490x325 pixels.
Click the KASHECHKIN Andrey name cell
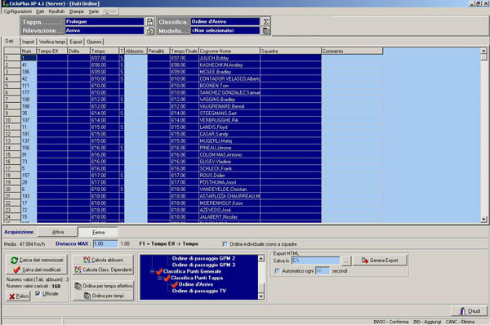tap(229, 65)
